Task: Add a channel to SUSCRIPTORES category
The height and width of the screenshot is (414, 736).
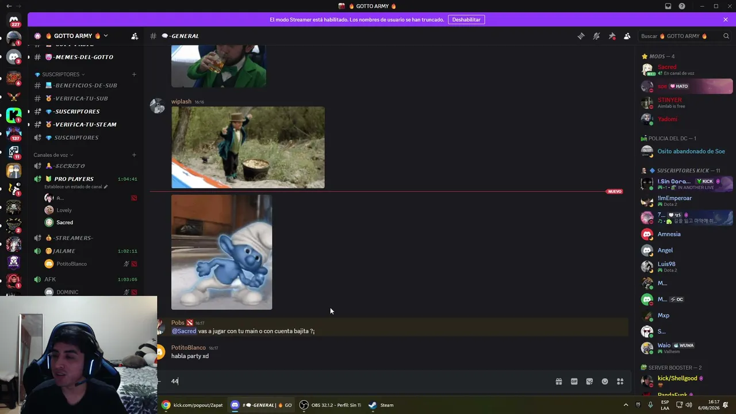Action: [x=134, y=74]
